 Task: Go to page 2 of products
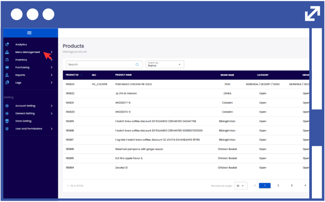[x=278, y=186]
